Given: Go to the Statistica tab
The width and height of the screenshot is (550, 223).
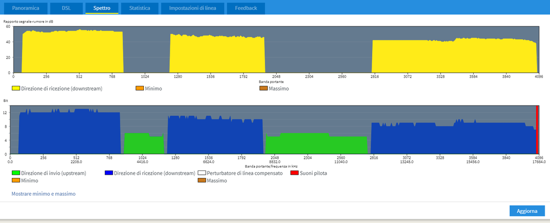Looking at the screenshot, I should click(x=140, y=8).
